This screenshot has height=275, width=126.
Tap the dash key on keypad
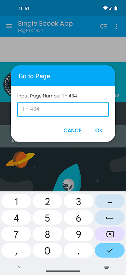pos(110,201)
